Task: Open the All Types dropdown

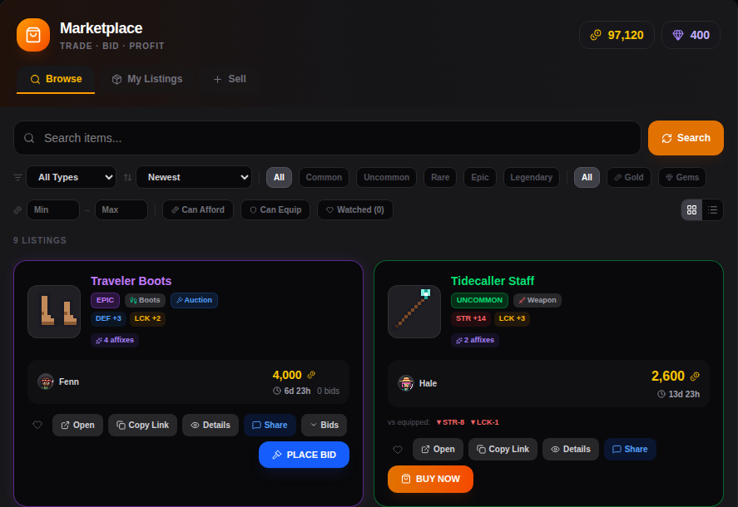Action: click(x=71, y=177)
